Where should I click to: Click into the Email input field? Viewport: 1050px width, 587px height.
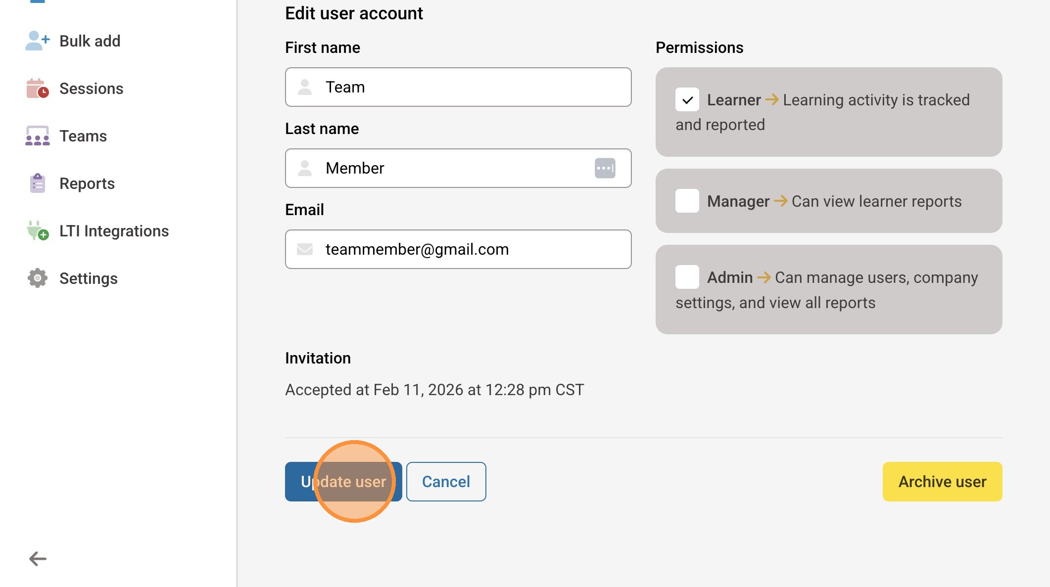[x=465, y=249]
